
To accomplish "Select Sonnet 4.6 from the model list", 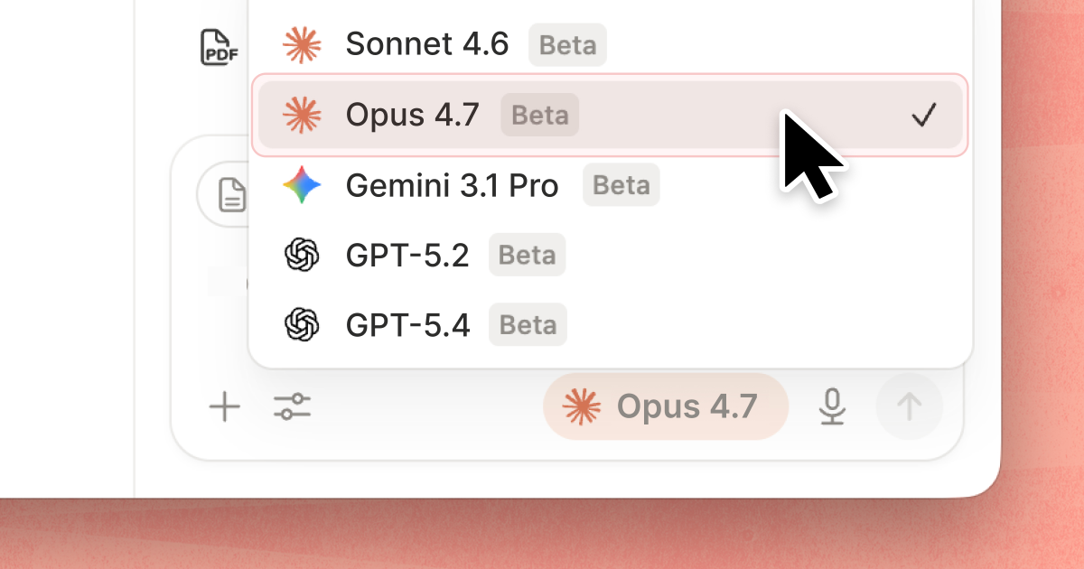I will click(610, 43).
